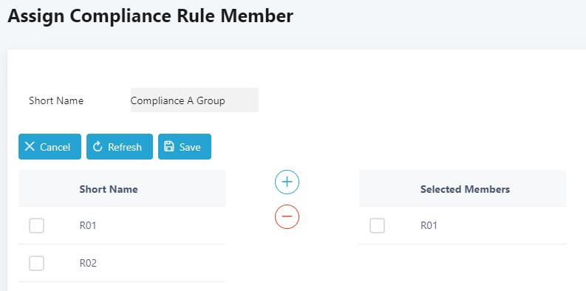Screen dimensions: 586x291
Task: Click the circular arrow Refresh icon
Action: click(x=98, y=147)
